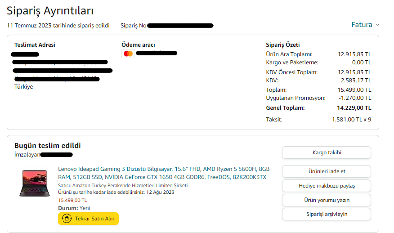
Task: Click Hediye makbuzu paylaş button
Action: click(327, 186)
